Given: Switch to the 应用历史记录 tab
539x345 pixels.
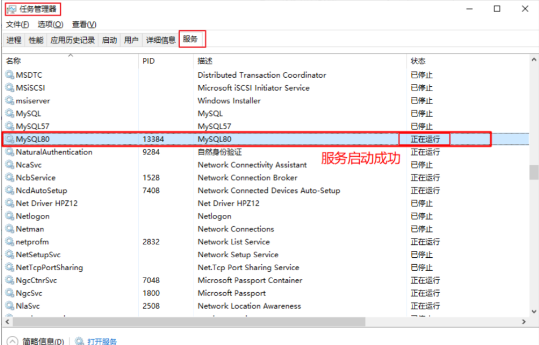Looking at the screenshot, I should click(72, 40).
